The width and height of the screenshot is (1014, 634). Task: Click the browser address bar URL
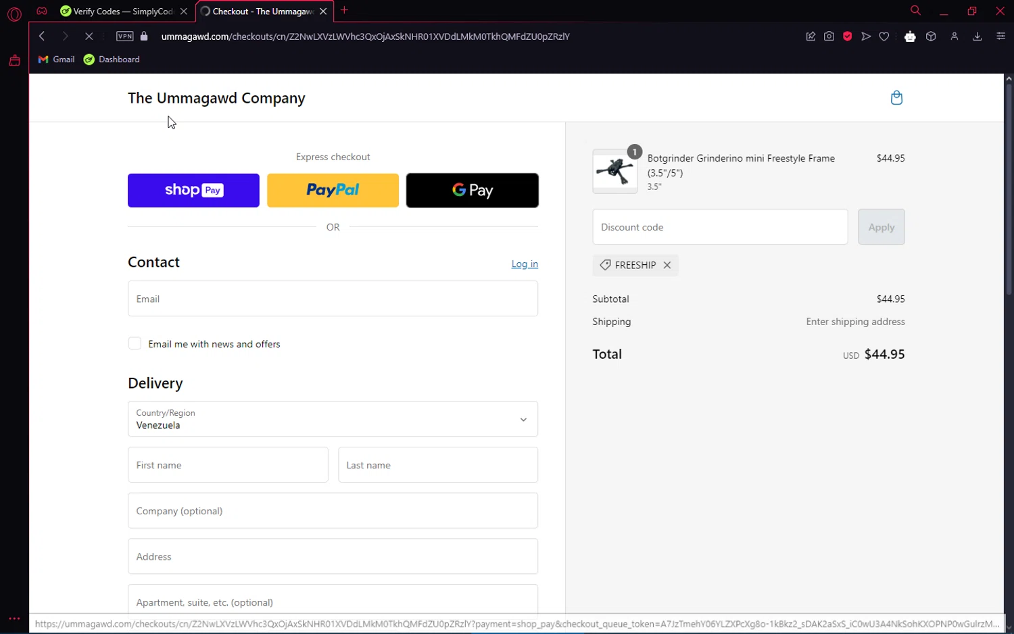(x=365, y=36)
